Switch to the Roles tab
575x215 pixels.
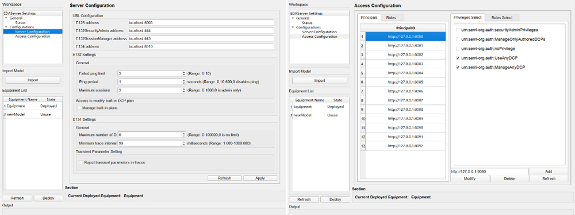392,18
